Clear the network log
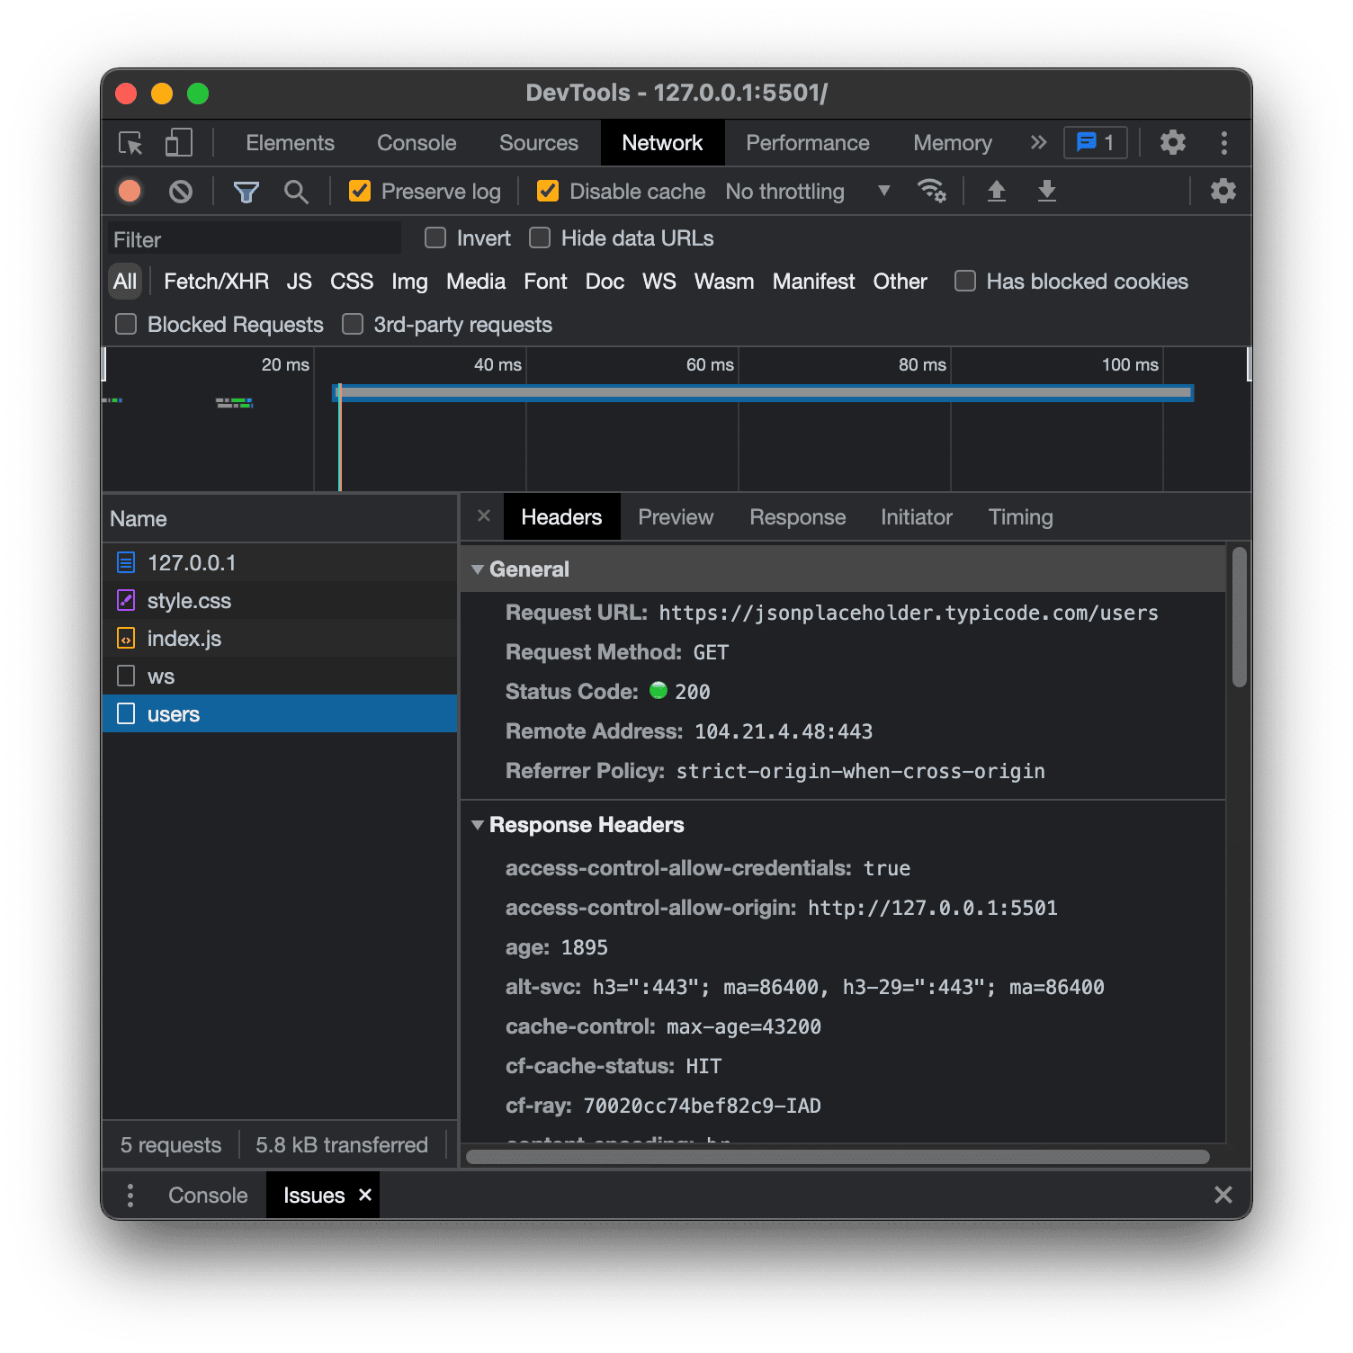Image resolution: width=1353 pixels, height=1353 pixels. pos(181,191)
